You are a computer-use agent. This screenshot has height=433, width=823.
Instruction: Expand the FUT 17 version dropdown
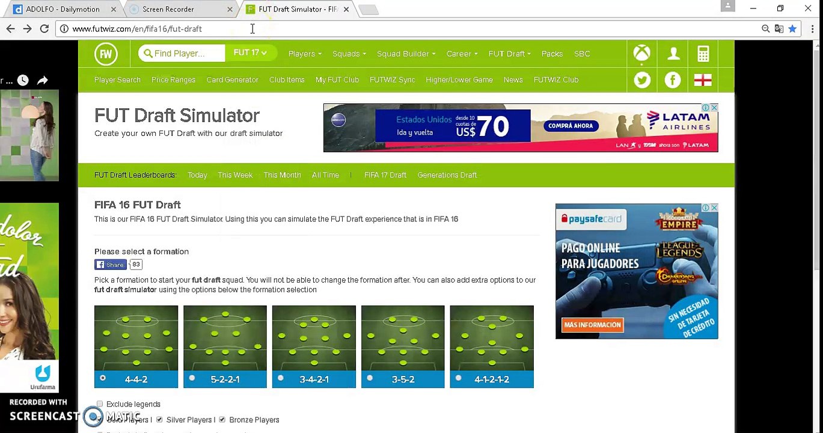[250, 53]
